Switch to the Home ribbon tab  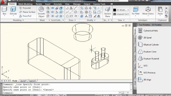[x=12, y=4]
